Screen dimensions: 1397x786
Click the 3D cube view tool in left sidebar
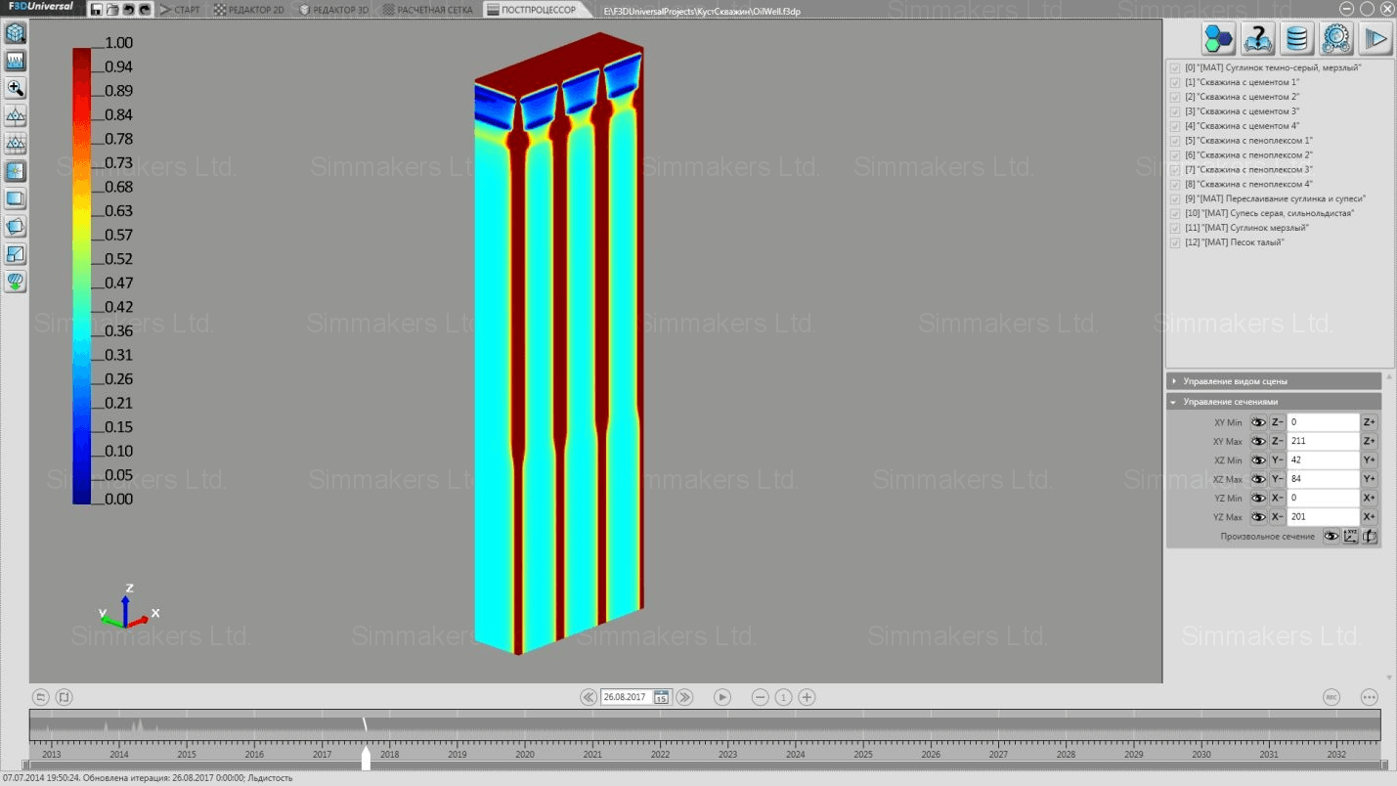(16, 33)
